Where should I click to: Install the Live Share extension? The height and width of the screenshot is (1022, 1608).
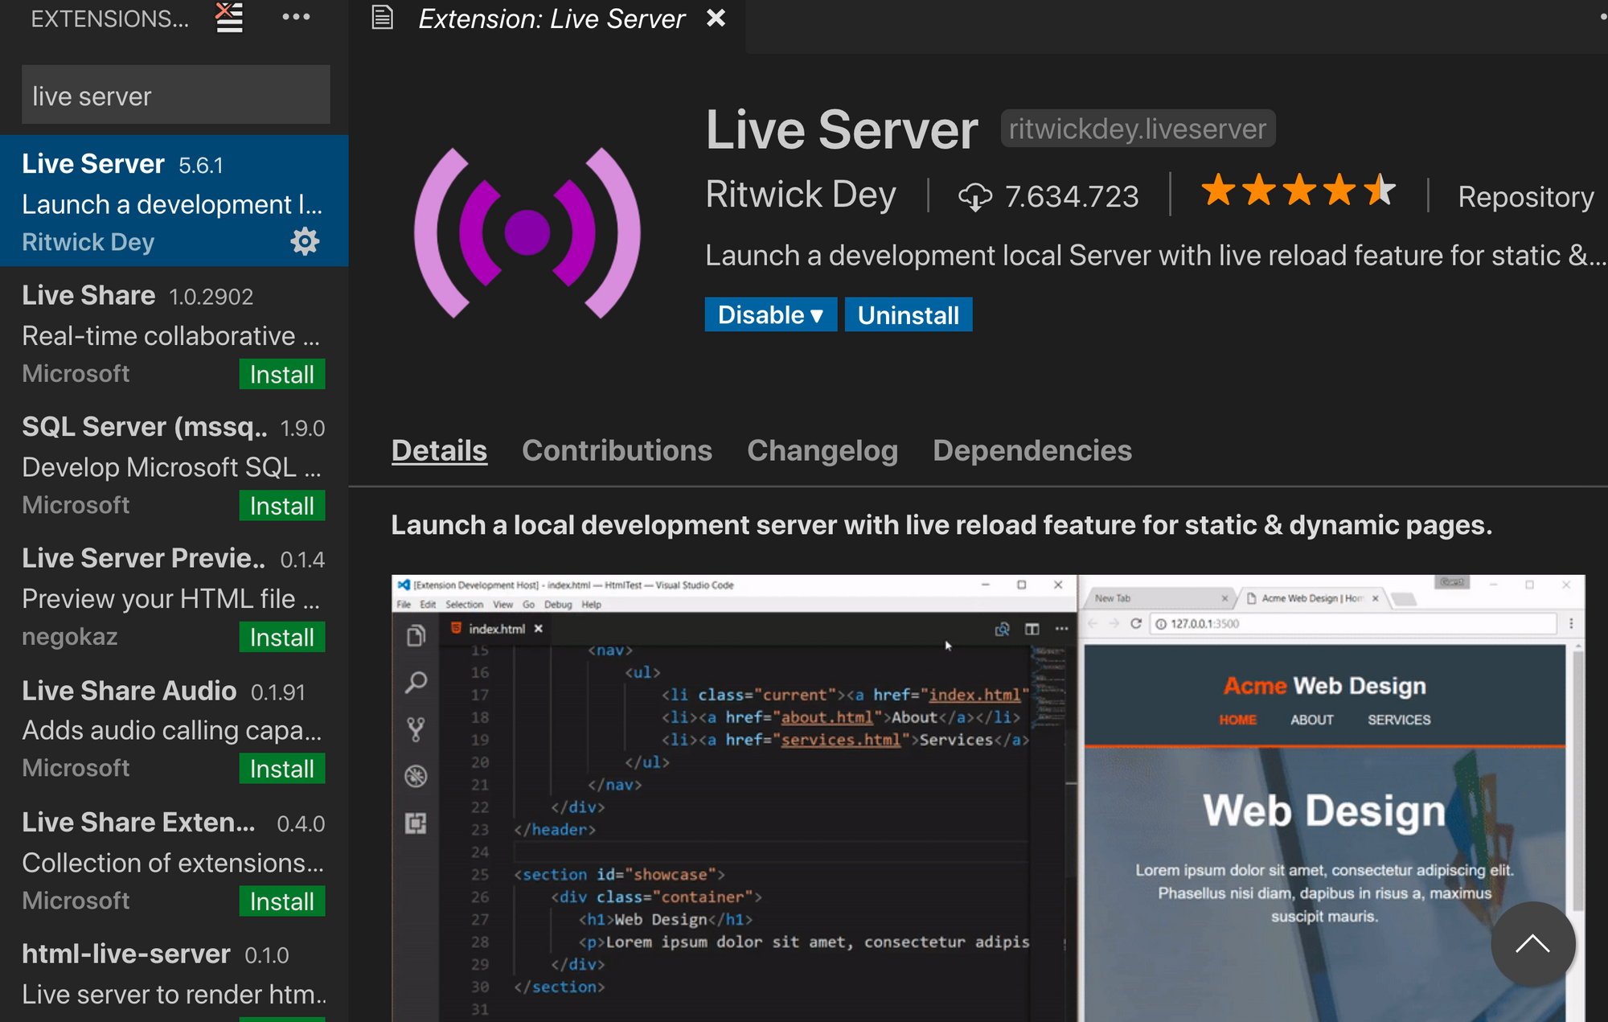click(x=281, y=374)
